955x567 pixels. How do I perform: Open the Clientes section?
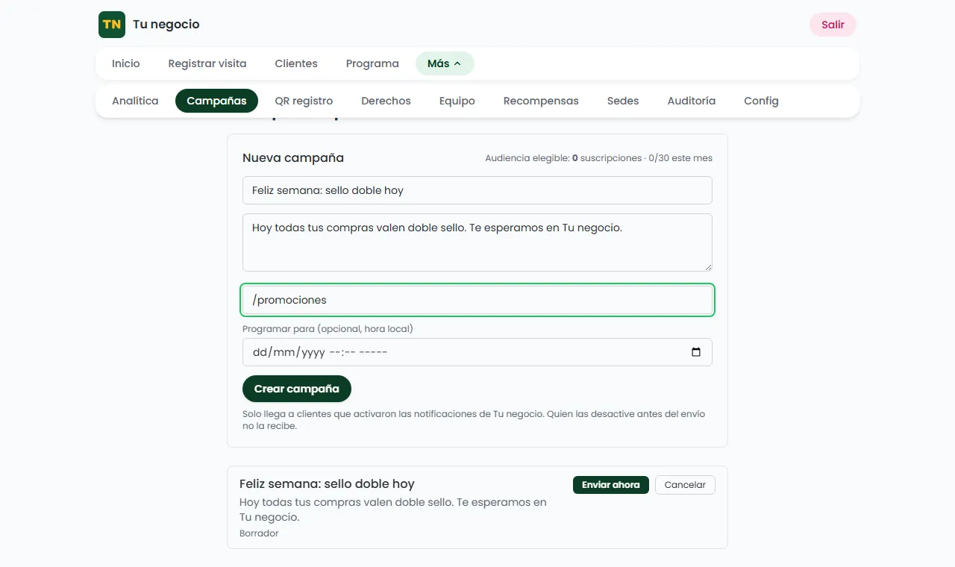click(296, 63)
